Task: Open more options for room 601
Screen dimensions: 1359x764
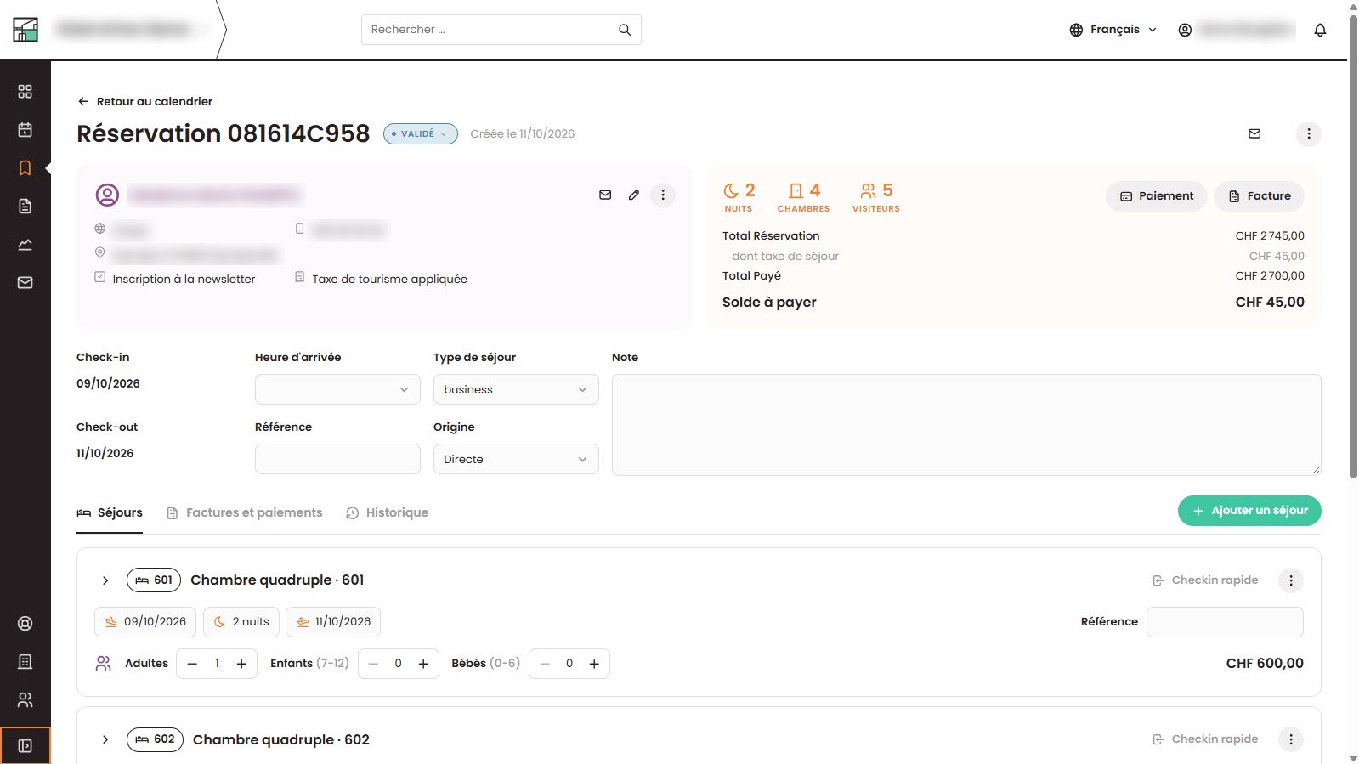Action: click(x=1291, y=580)
